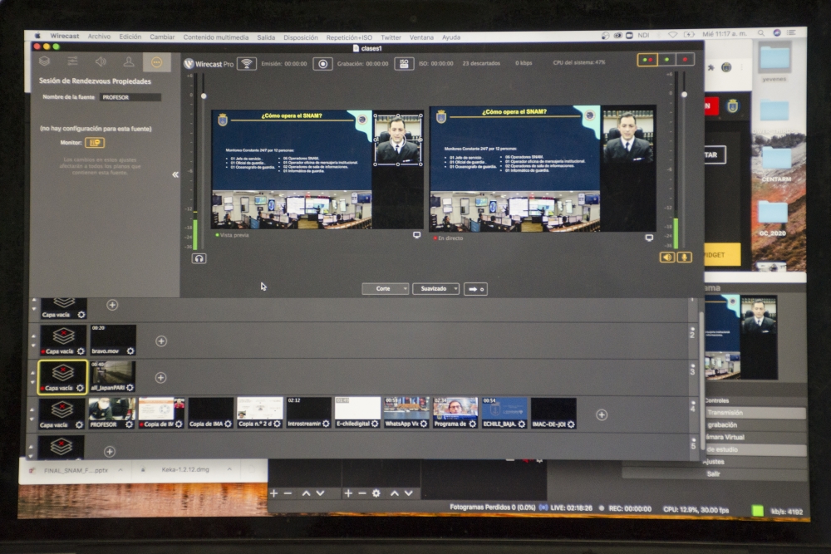Toggle the microphone button

click(684, 257)
